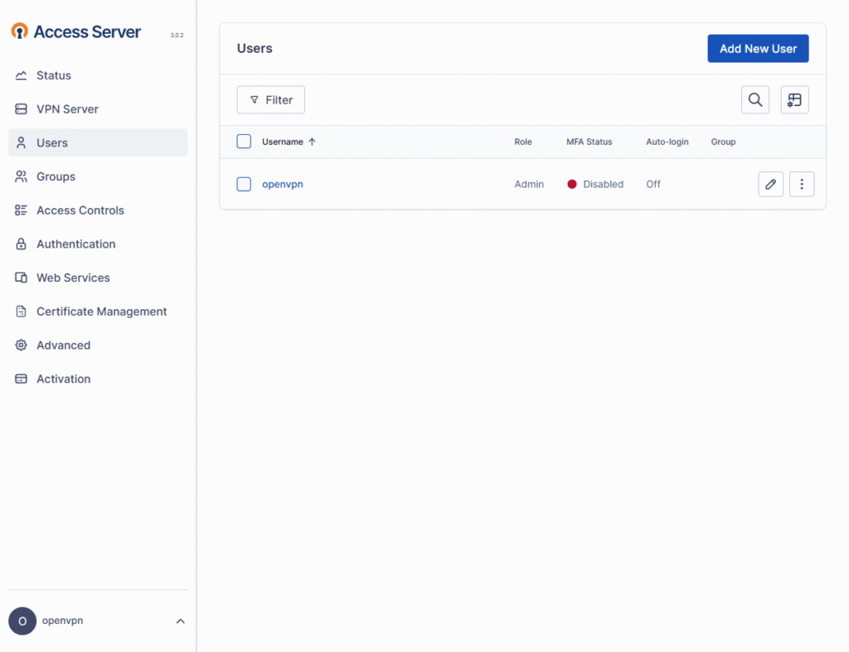Expand the openvpn account menu chevron
Screen dimensions: 849x652
tap(180, 621)
